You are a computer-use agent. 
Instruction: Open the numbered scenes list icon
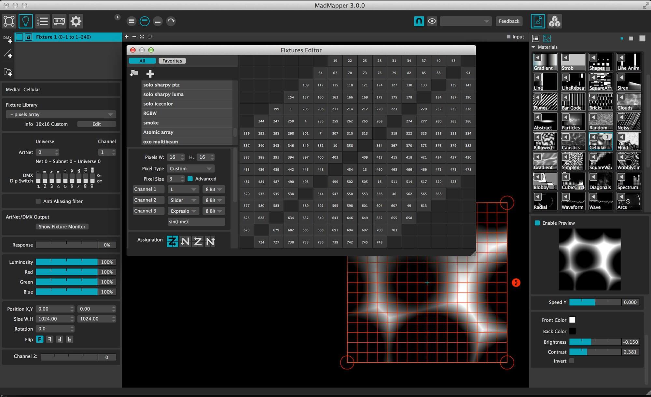pyautogui.click(x=42, y=21)
